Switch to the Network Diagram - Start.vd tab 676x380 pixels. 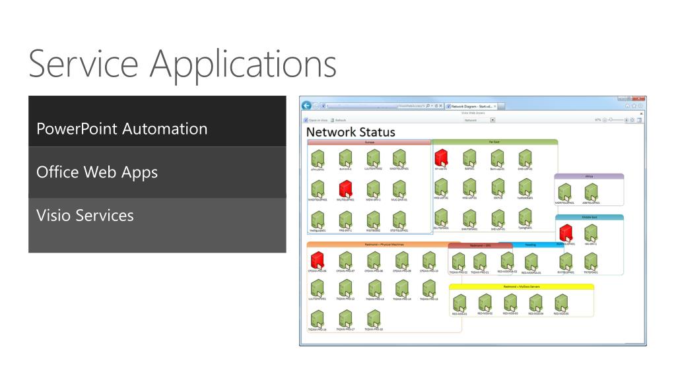point(471,106)
